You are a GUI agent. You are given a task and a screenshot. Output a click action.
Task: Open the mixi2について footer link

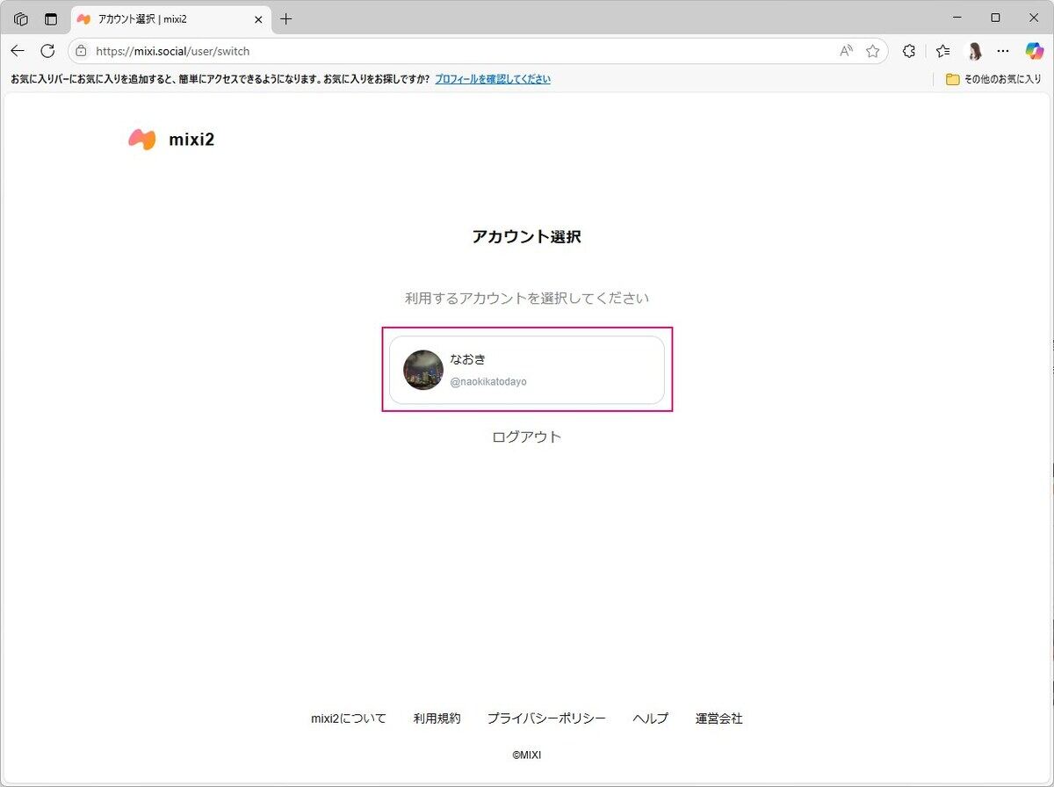tap(349, 718)
